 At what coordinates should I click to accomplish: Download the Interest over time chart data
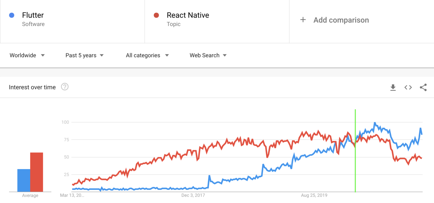(393, 87)
